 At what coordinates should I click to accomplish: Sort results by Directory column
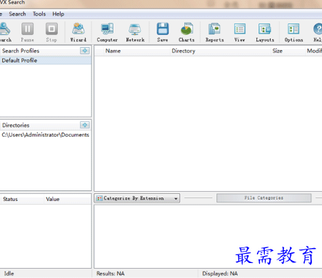pyautogui.click(x=221, y=51)
